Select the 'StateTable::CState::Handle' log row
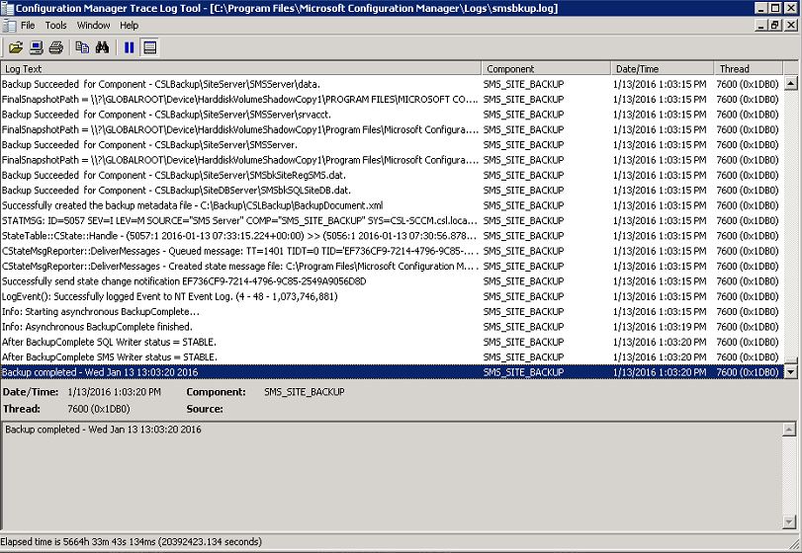 392,236
